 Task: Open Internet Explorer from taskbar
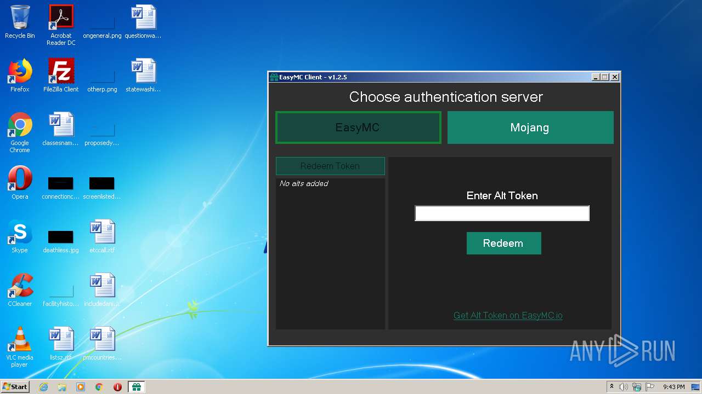[43, 387]
